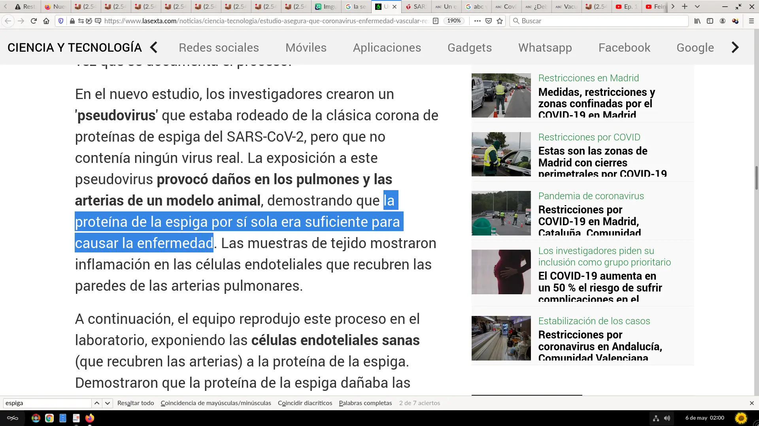The height and width of the screenshot is (426, 759).
Task: Show previous section menu categories
Action: click(154, 47)
